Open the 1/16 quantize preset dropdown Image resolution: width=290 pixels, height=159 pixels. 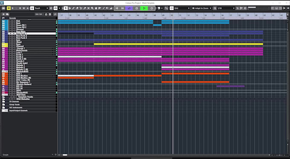click(x=226, y=9)
